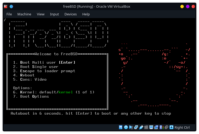This screenshot has height=134, width=199.
Task: Click 'Escape to loader prompt' entry
Action: (x=44, y=71)
